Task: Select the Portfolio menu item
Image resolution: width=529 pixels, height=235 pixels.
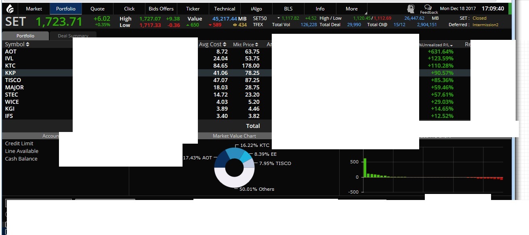Action: click(x=66, y=8)
